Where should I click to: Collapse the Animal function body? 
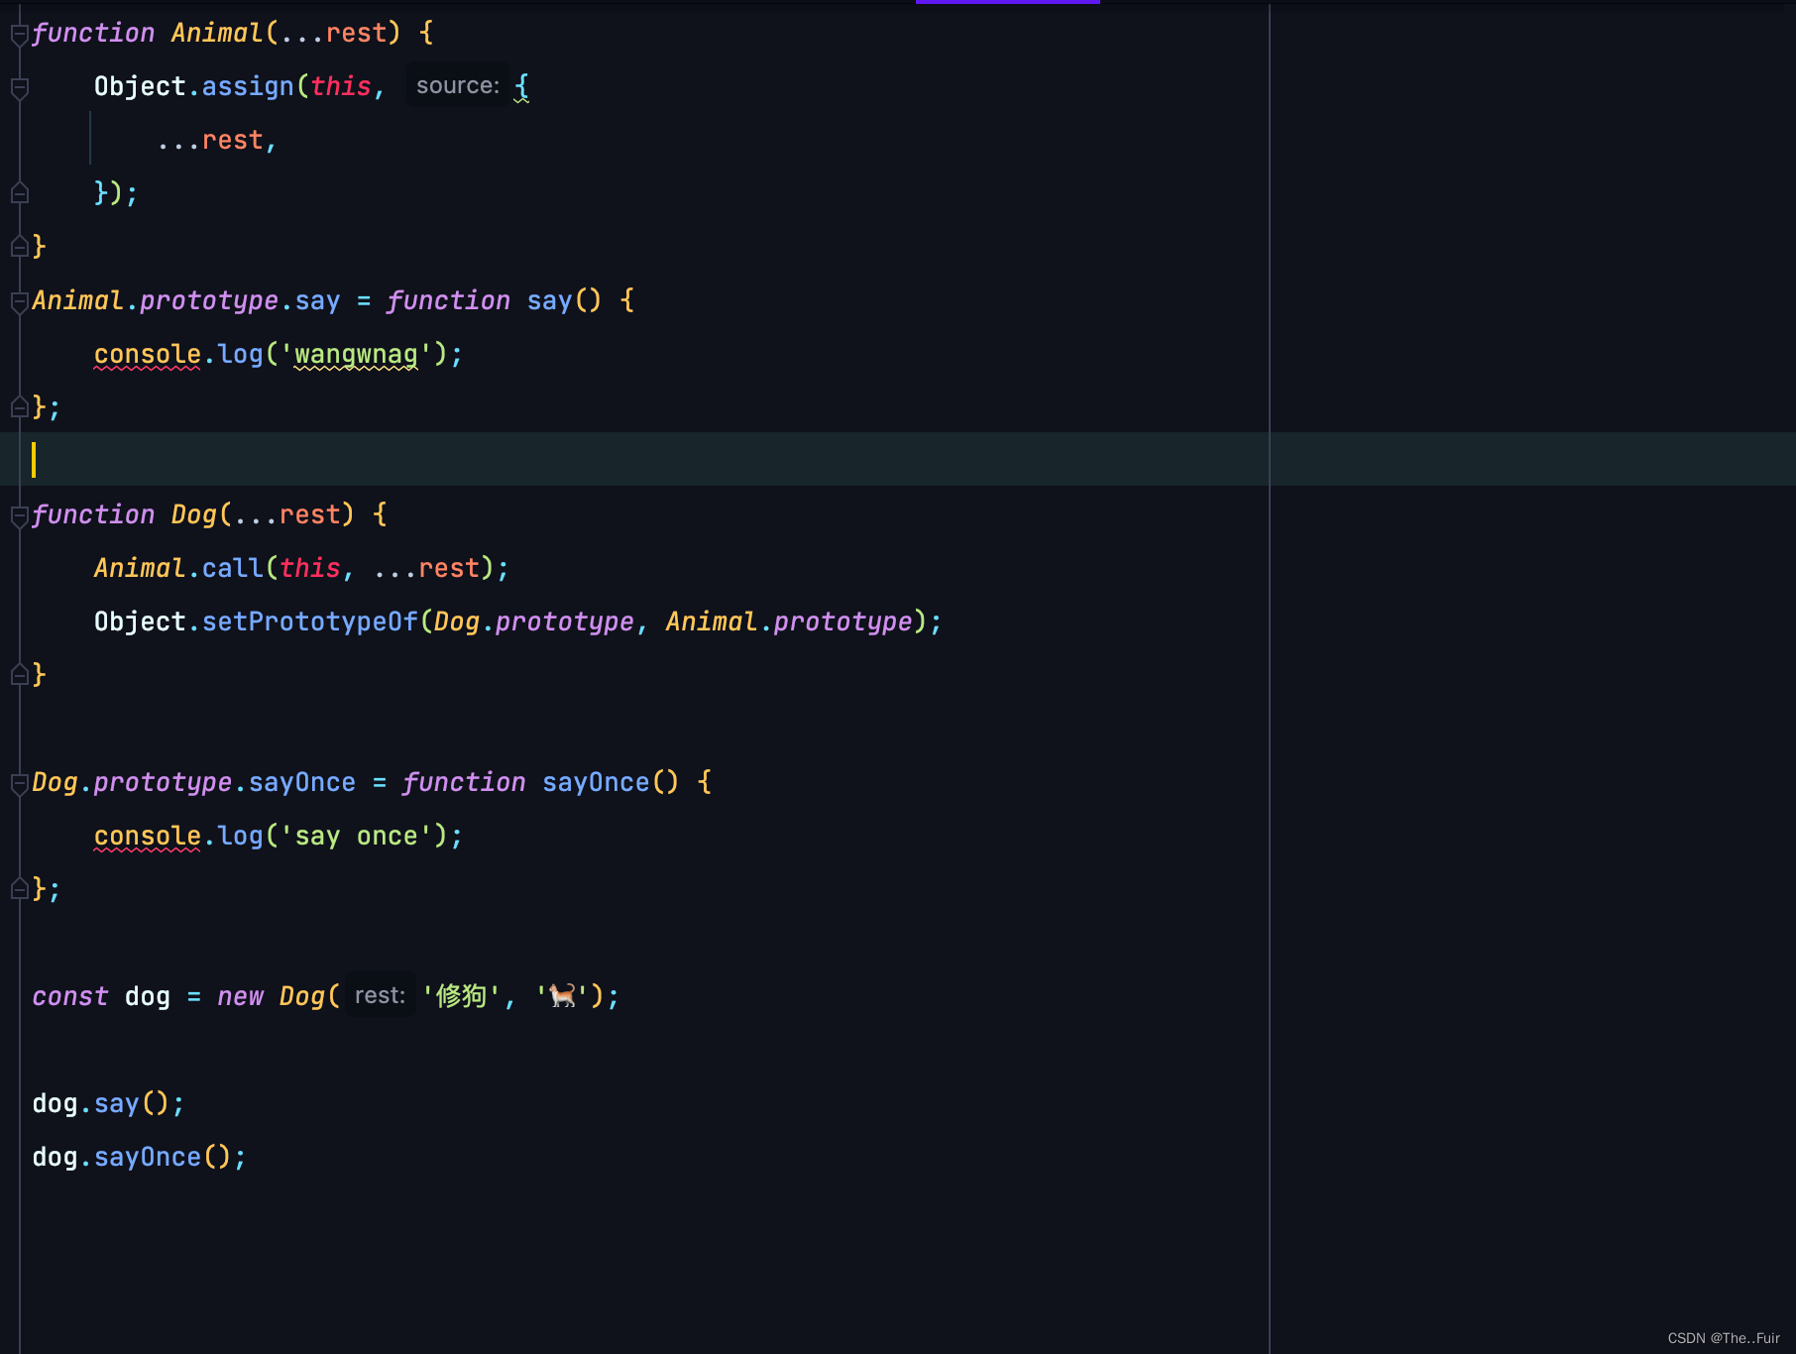click(x=18, y=32)
